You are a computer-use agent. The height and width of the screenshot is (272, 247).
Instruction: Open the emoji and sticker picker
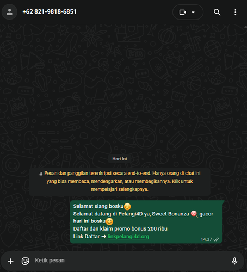pyautogui.click(x=26, y=261)
